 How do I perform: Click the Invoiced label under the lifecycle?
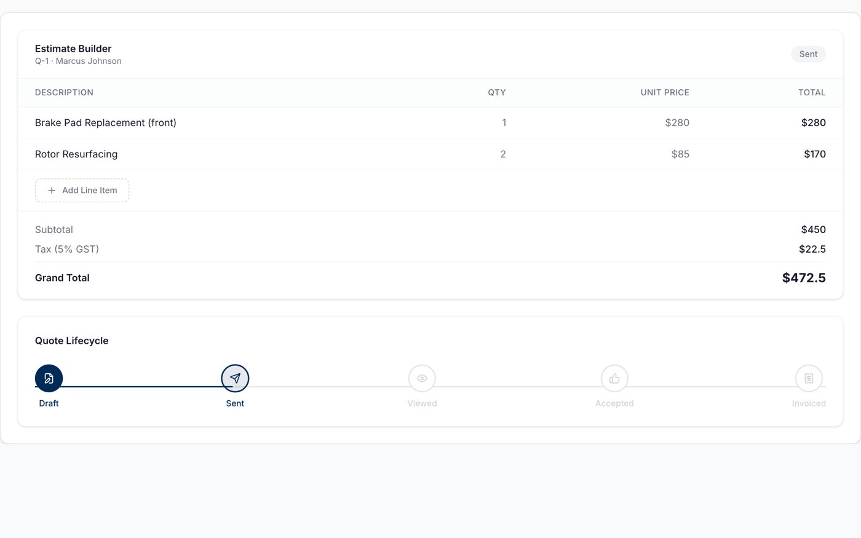click(x=809, y=403)
